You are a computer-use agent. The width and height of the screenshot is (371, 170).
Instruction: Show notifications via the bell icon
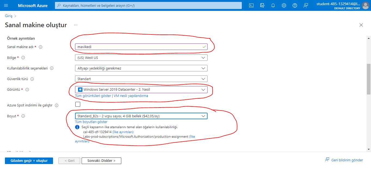pos(273,5)
